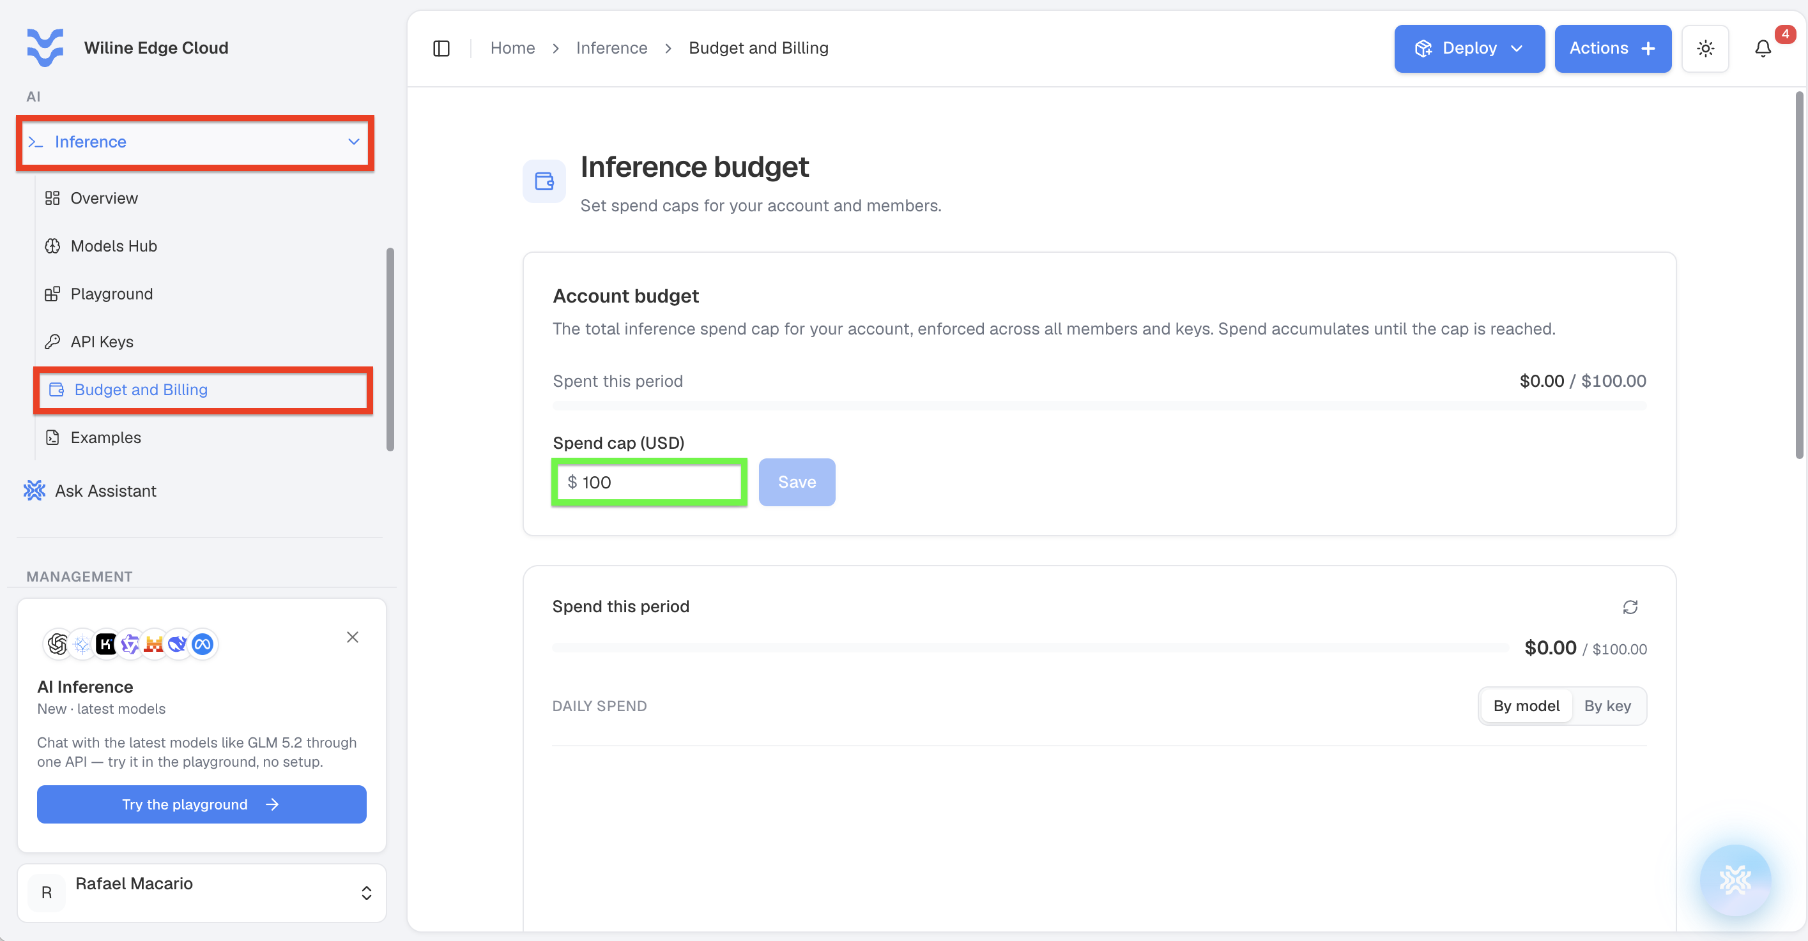Click the Playground icon

click(52, 294)
